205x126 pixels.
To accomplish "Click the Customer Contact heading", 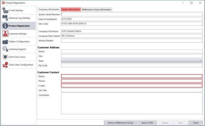I will click(x=48, y=72).
